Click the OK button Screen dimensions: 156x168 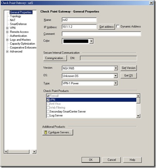pyautogui.click(x=91, y=160)
